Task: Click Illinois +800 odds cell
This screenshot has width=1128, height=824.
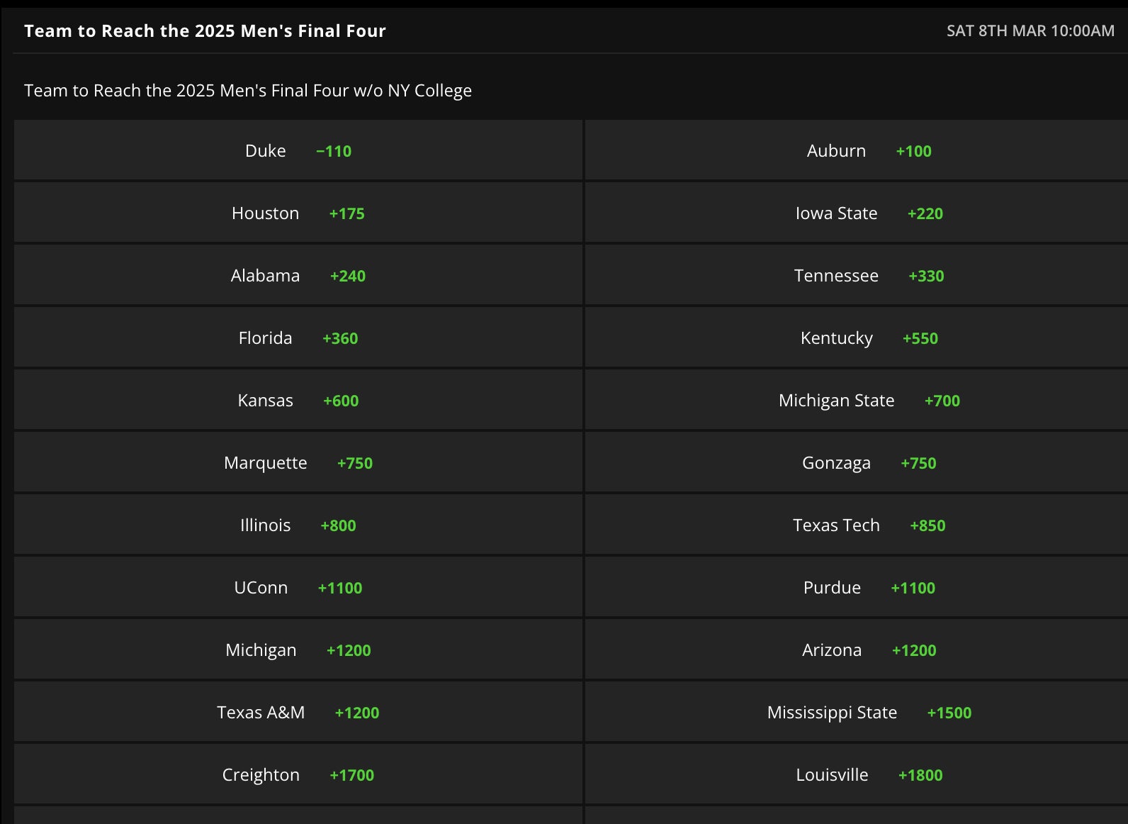Action: click(298, 525)
